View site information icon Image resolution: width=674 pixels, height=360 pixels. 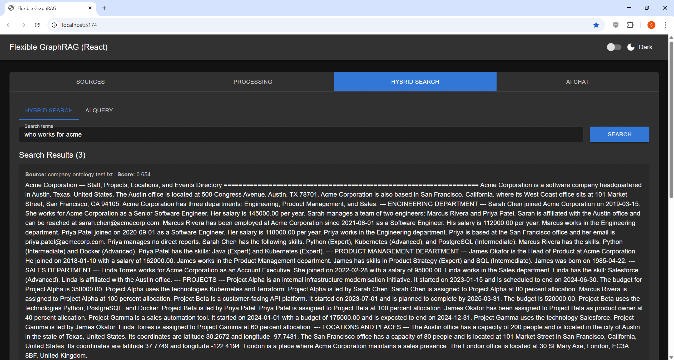54,25
